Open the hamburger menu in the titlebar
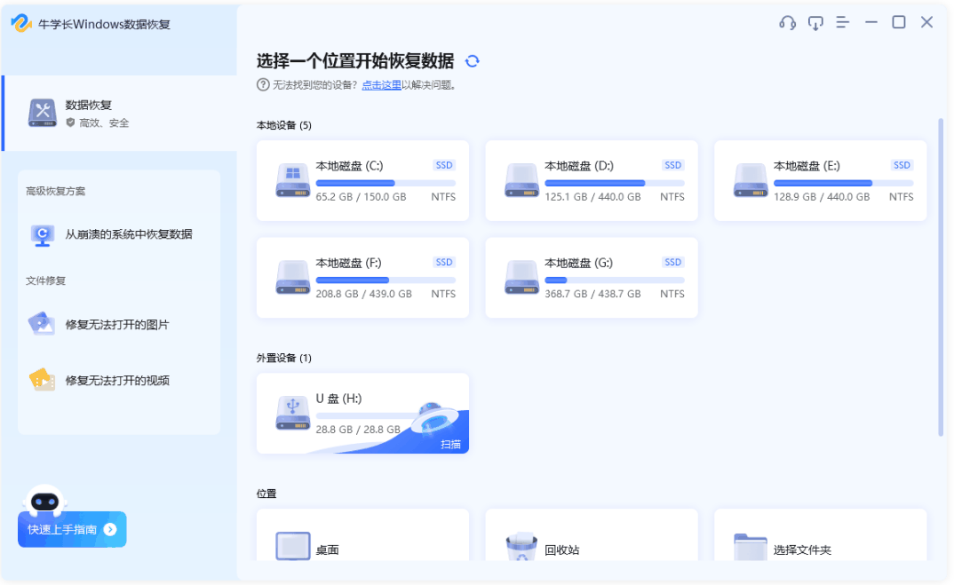 (842, 22)
